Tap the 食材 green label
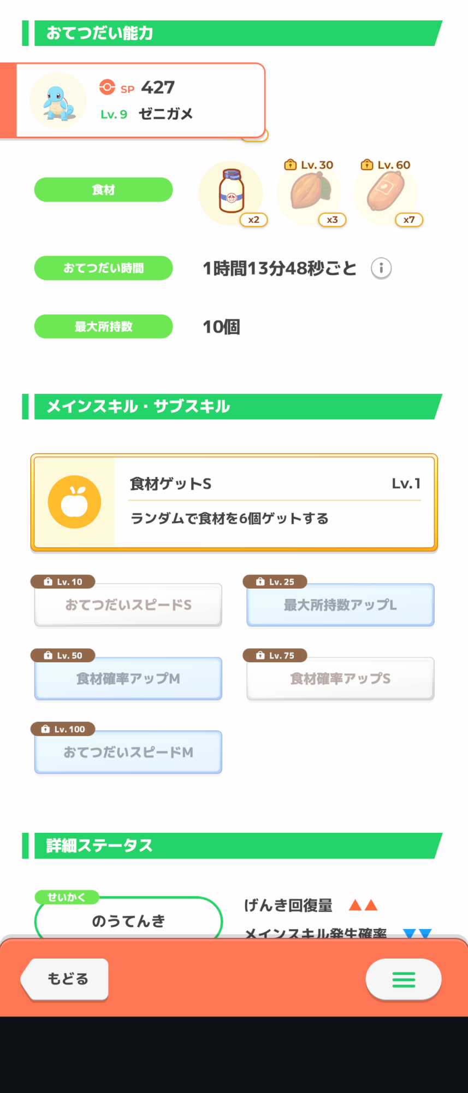The image size is (468, 1093). [x=104, y=190]
